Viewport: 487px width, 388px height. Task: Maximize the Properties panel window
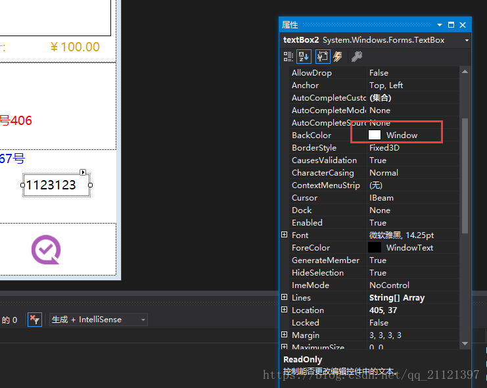pyautogui.click(x=451, y=25)
